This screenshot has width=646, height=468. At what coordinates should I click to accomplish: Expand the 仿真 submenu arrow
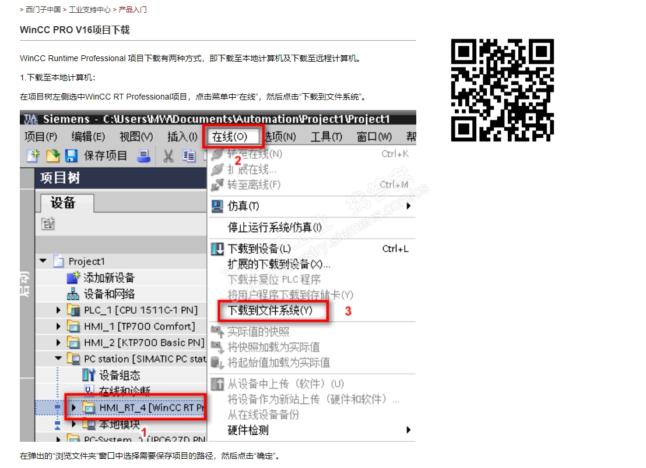click(x=408, y=205)
